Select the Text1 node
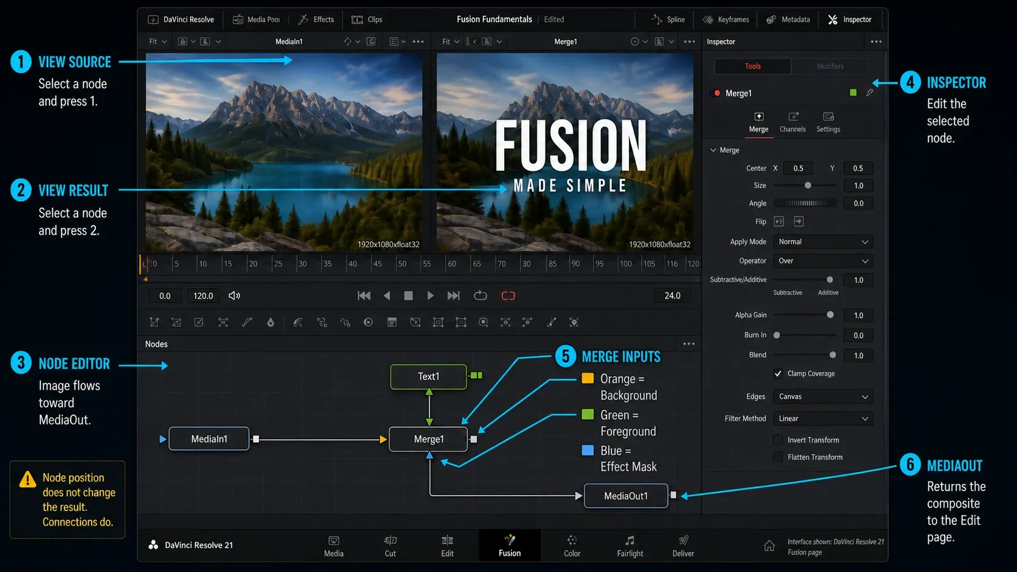The height and width of the screenshot is (572, 1017). tap(429, 376)
